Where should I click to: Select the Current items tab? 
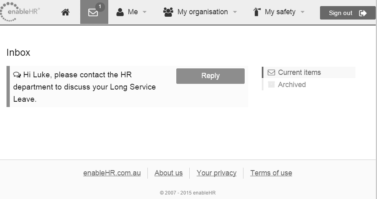[309, 72]
